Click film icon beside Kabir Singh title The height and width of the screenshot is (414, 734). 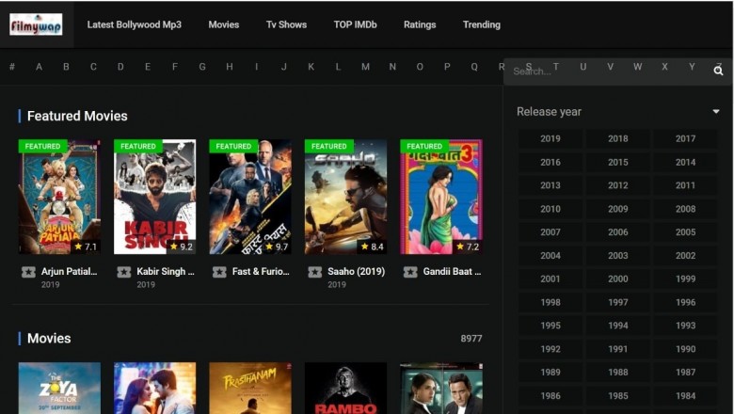[x=124, y=272]
